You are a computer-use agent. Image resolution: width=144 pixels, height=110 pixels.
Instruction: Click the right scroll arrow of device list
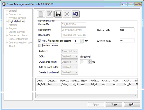[135, 96]
